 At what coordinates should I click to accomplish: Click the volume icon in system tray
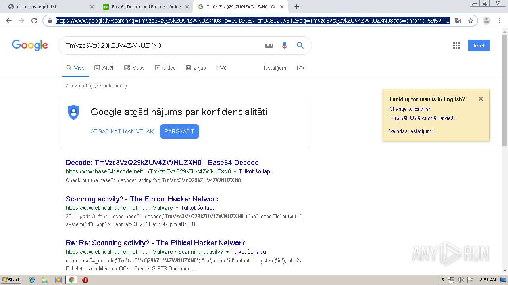coord(460,280)
